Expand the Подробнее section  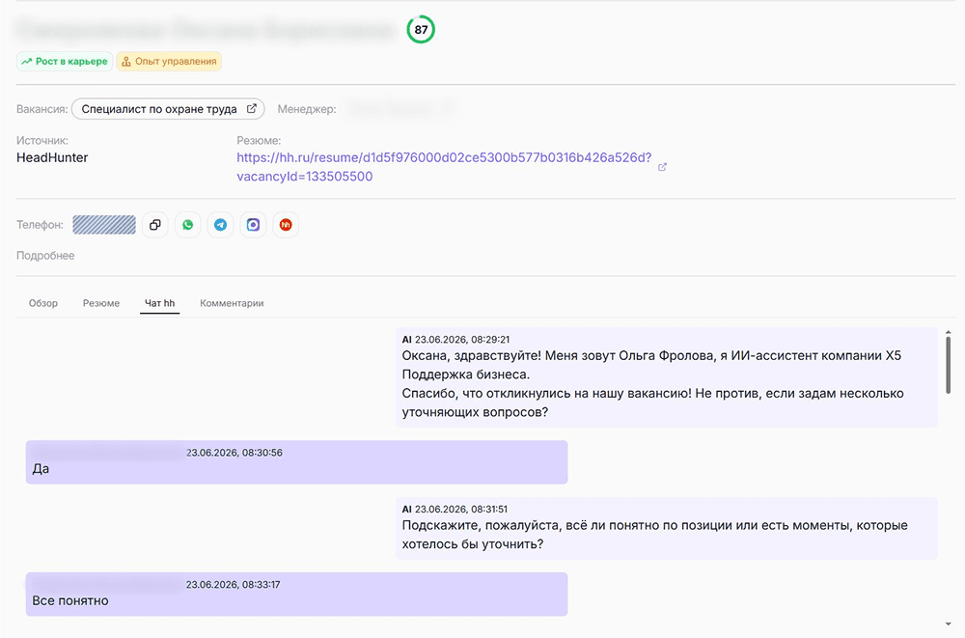coord(45,256)
